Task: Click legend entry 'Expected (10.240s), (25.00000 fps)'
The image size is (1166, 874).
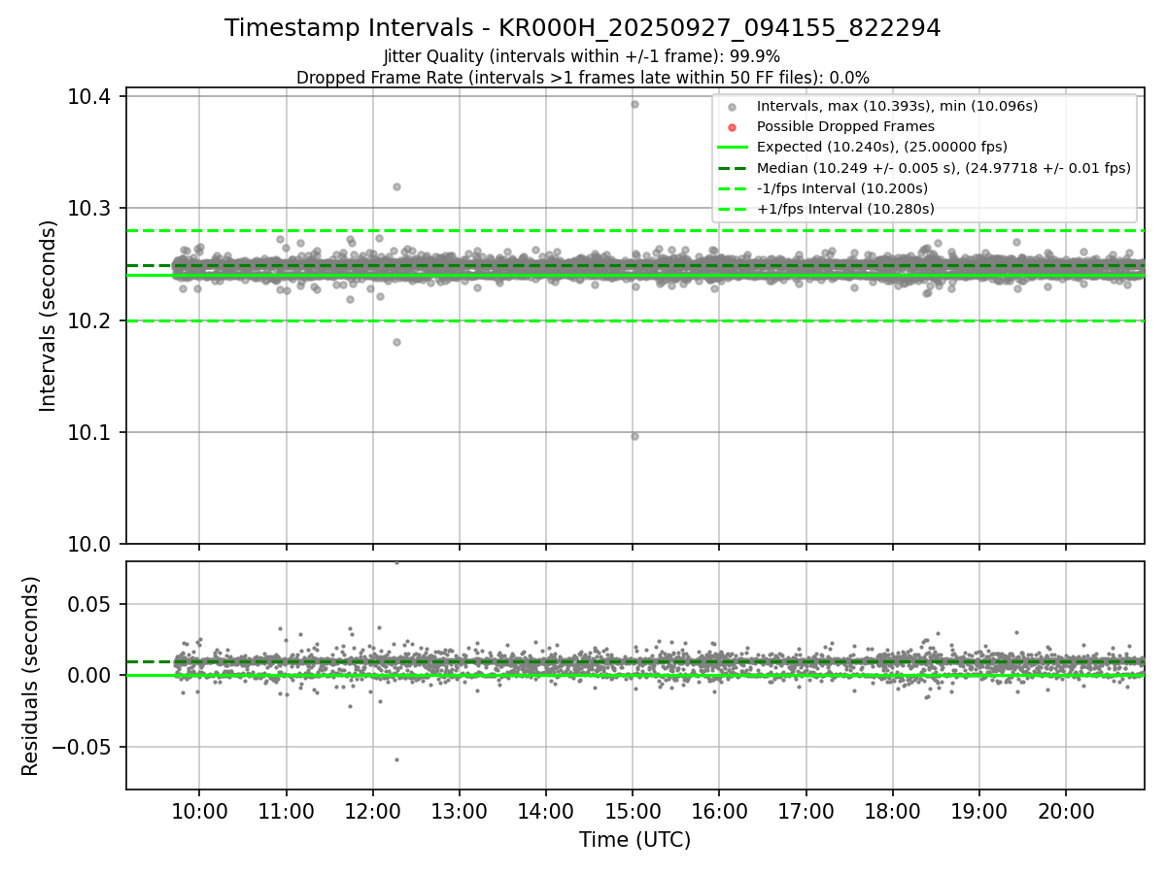Action: click(x=881, y=147)
